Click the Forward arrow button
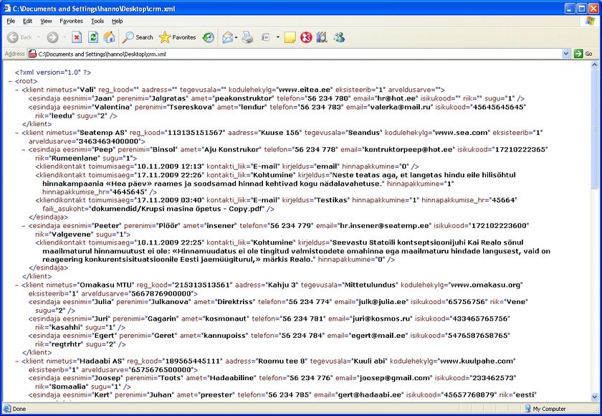Screen dimensions: 602x416 (x=52, y=37)
